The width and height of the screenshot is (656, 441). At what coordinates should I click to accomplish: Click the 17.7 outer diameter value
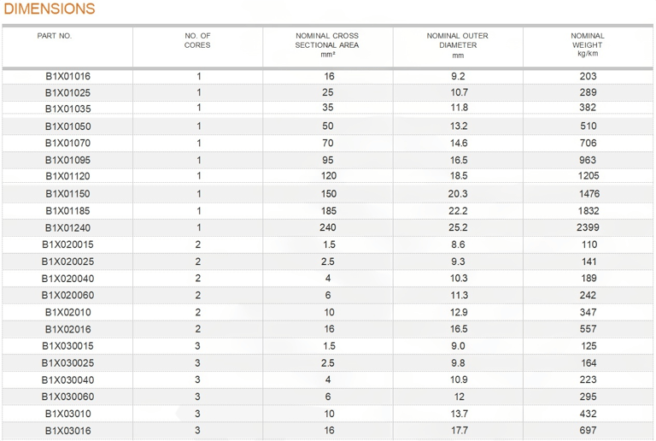(x=459, y=430)
